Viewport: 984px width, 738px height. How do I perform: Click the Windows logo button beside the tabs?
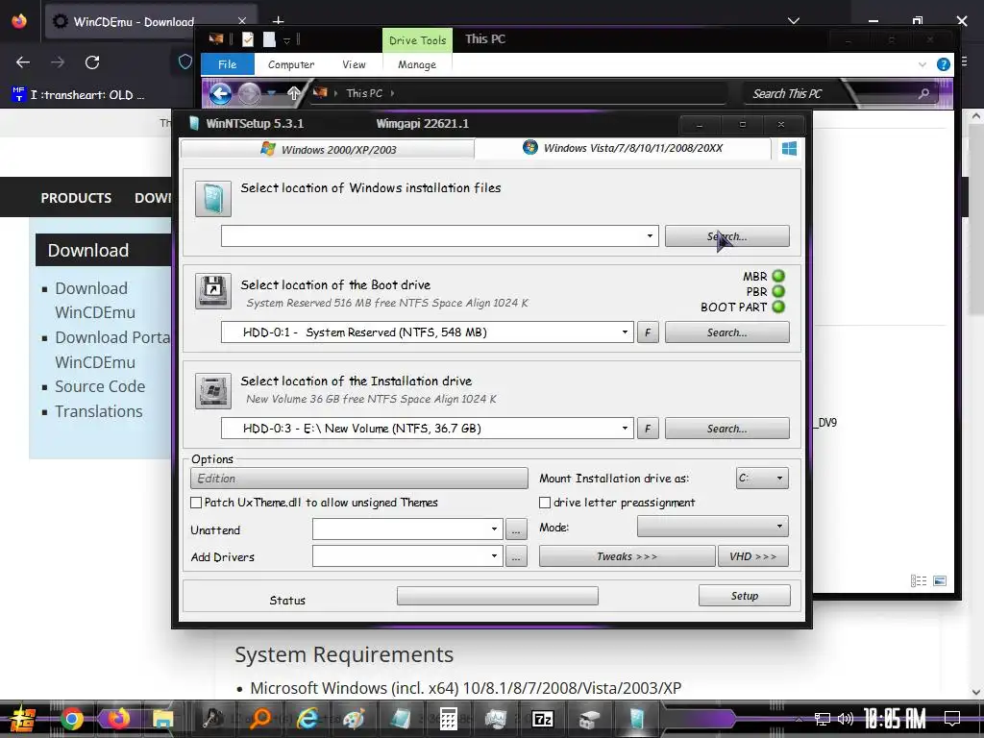789,149
